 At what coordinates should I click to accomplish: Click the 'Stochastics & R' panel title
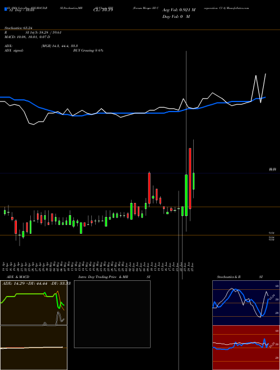click(x=228, y=277)
